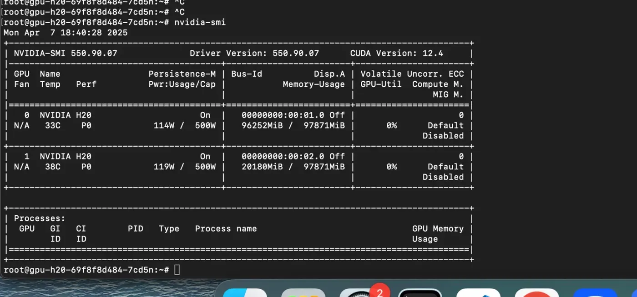Image resolution: width=637 pixels, height=297 pixels.
Task: Click Disabled MIG mode below GPU 0
Action: point(443,136)
